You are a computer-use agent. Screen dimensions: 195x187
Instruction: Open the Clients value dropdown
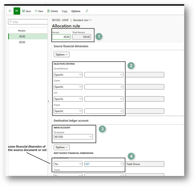coord(104,87)
